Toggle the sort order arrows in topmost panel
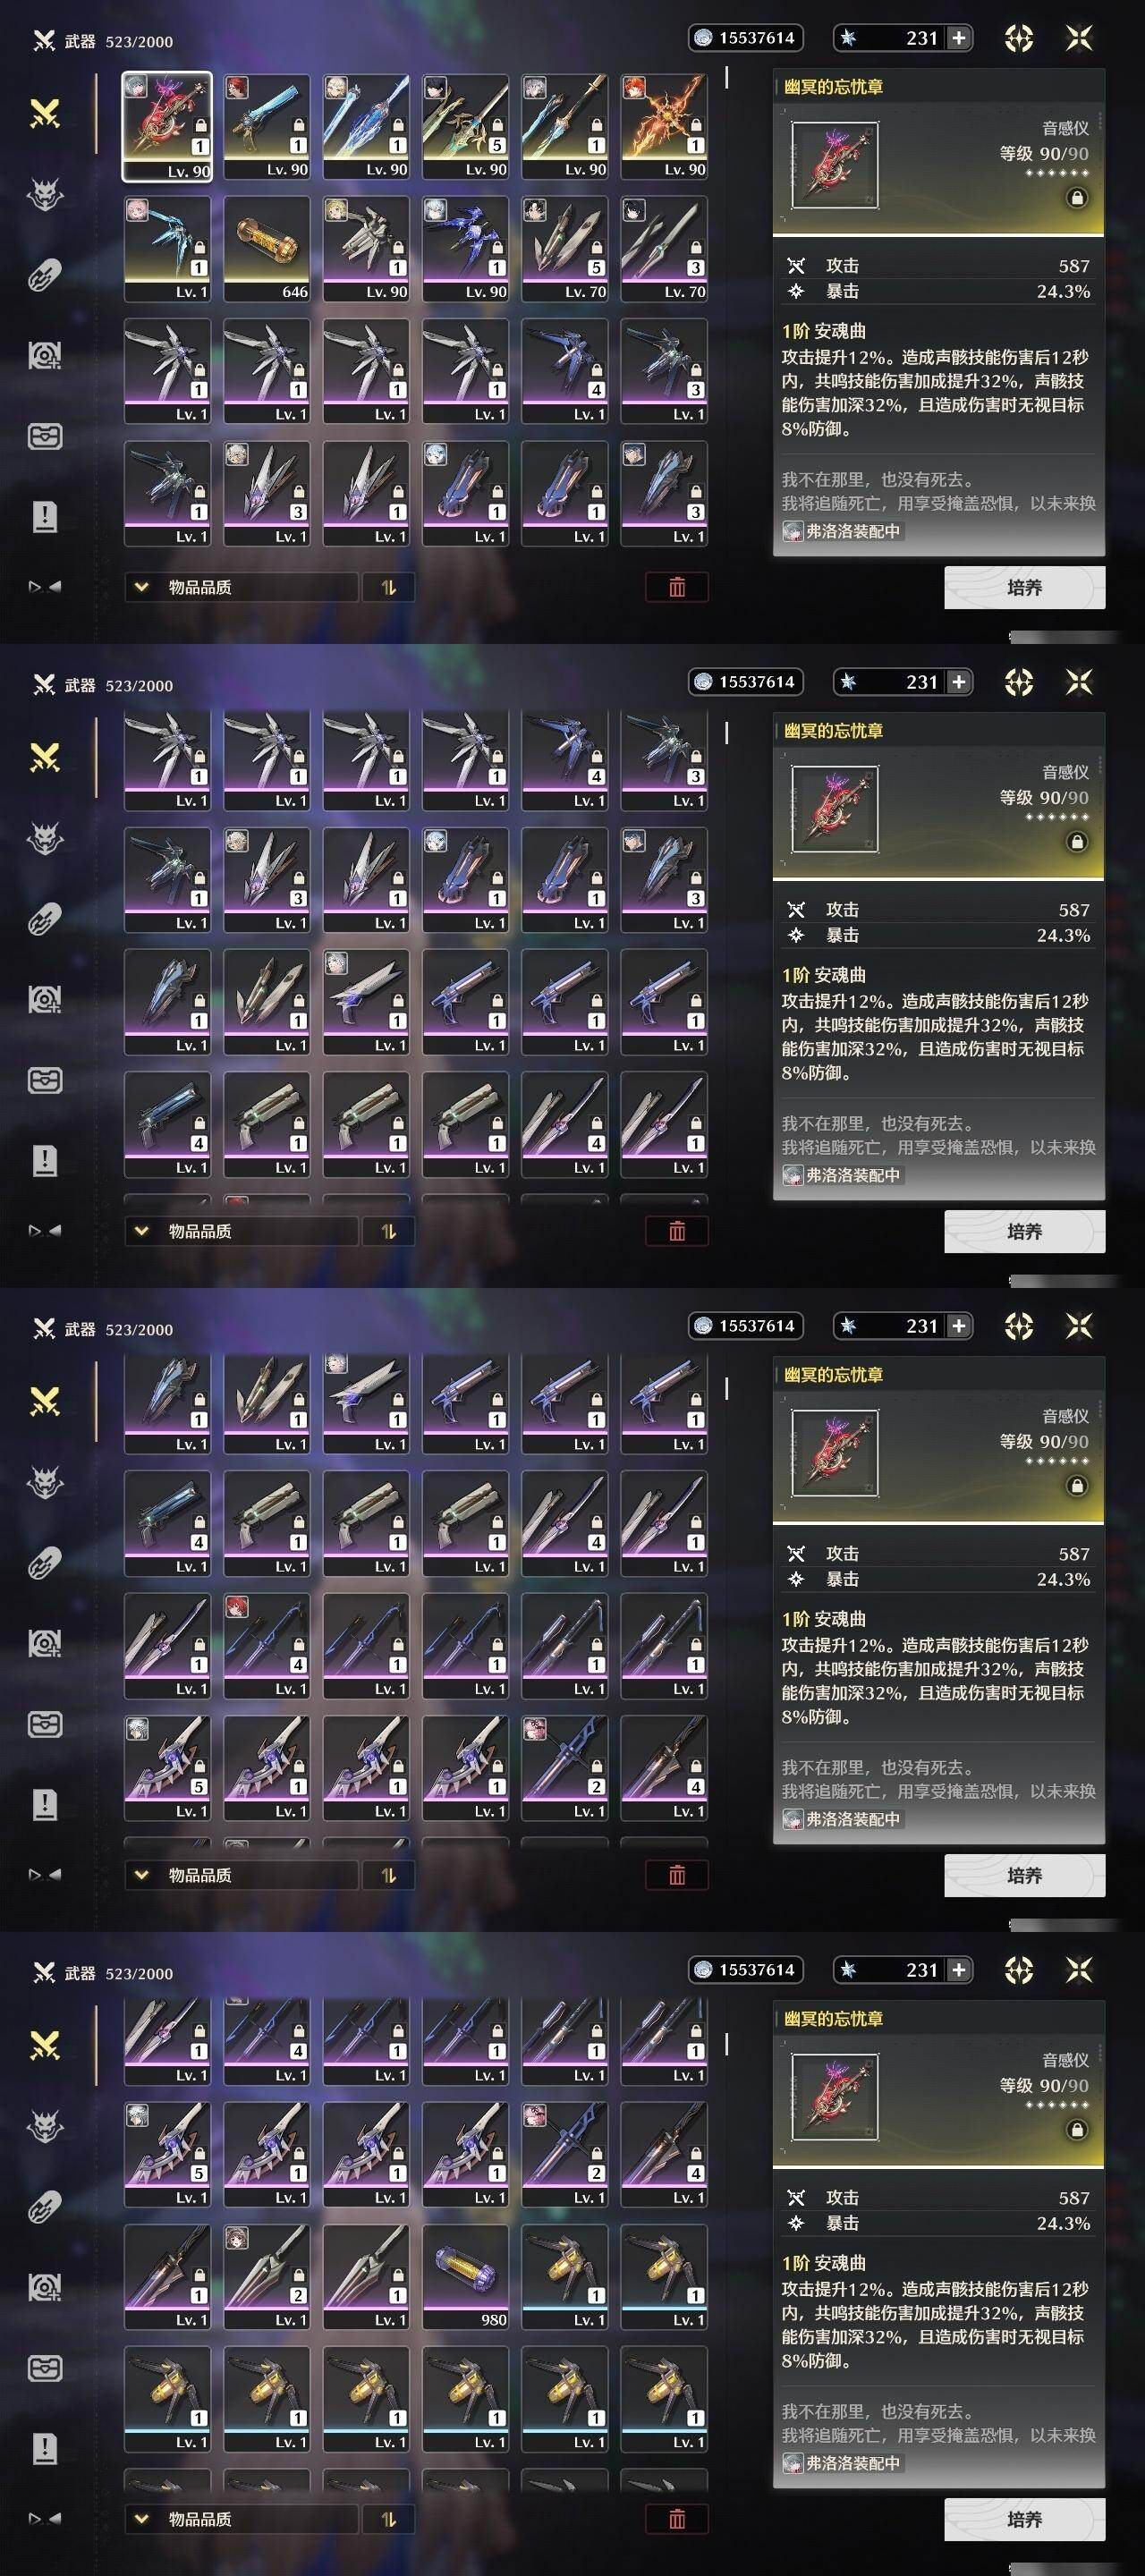 (x=389, y=587)
